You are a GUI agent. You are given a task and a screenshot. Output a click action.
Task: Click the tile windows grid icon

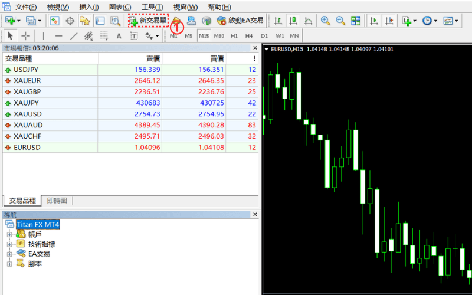click(356, 21)
